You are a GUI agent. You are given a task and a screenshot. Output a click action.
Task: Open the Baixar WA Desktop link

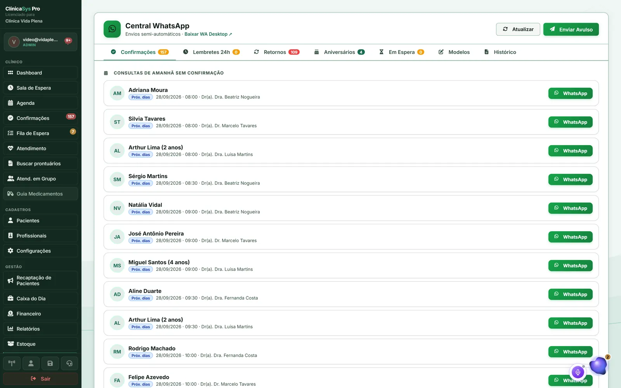(x=208, y=34)
